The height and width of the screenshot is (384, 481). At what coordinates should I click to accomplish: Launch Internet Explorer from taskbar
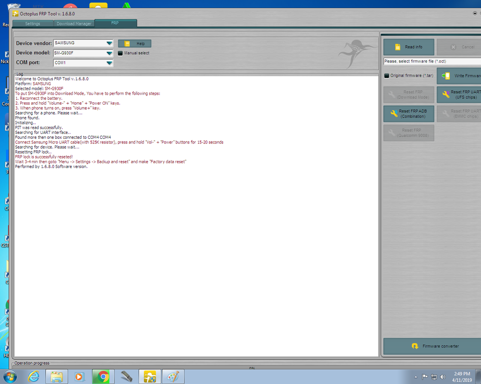pos(34,376)
